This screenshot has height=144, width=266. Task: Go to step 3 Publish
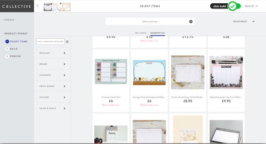13,56
